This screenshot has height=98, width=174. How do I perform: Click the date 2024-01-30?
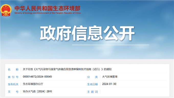click(x=109, y=84)
